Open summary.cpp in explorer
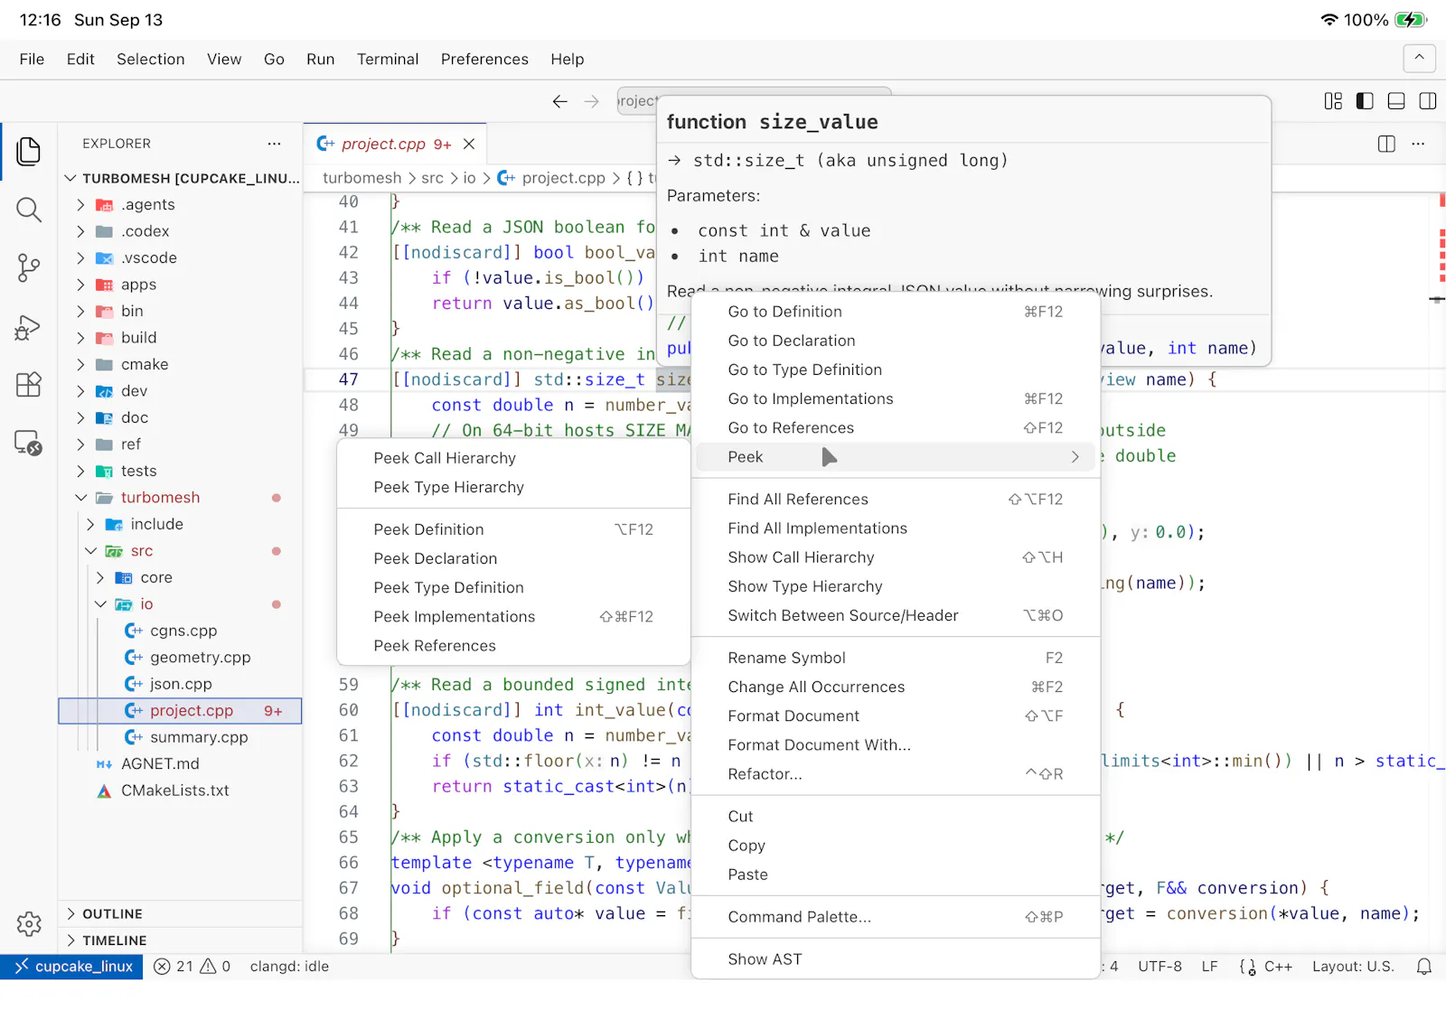1446x1010 pixels. pyautogui.click(x=181, y=737)
